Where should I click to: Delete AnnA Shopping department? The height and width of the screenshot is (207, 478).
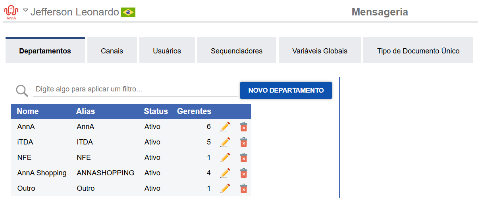[244, 173]
